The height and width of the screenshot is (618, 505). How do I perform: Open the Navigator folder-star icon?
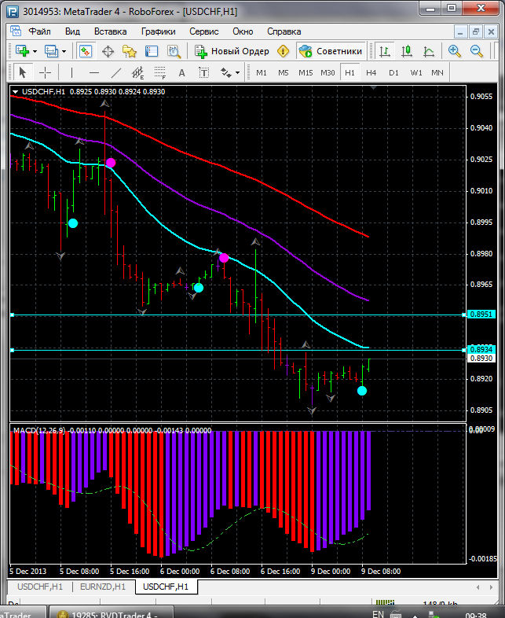(x=129, y=51)
